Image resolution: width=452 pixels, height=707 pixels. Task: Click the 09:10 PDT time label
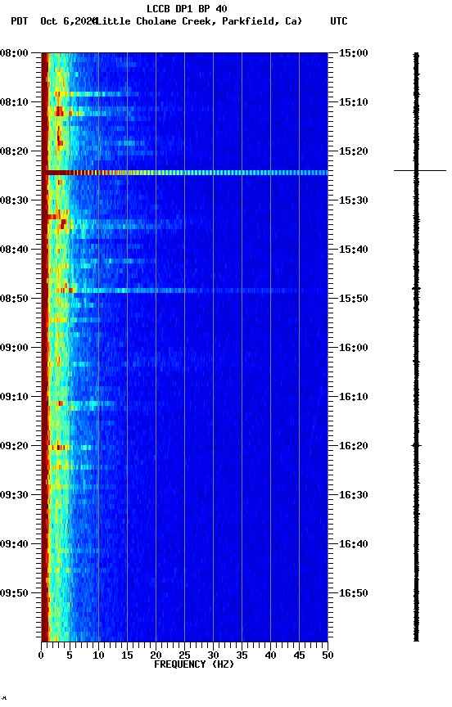(x=14, y=397)
